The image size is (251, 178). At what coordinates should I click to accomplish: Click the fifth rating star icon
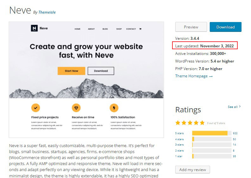point(202,123)
